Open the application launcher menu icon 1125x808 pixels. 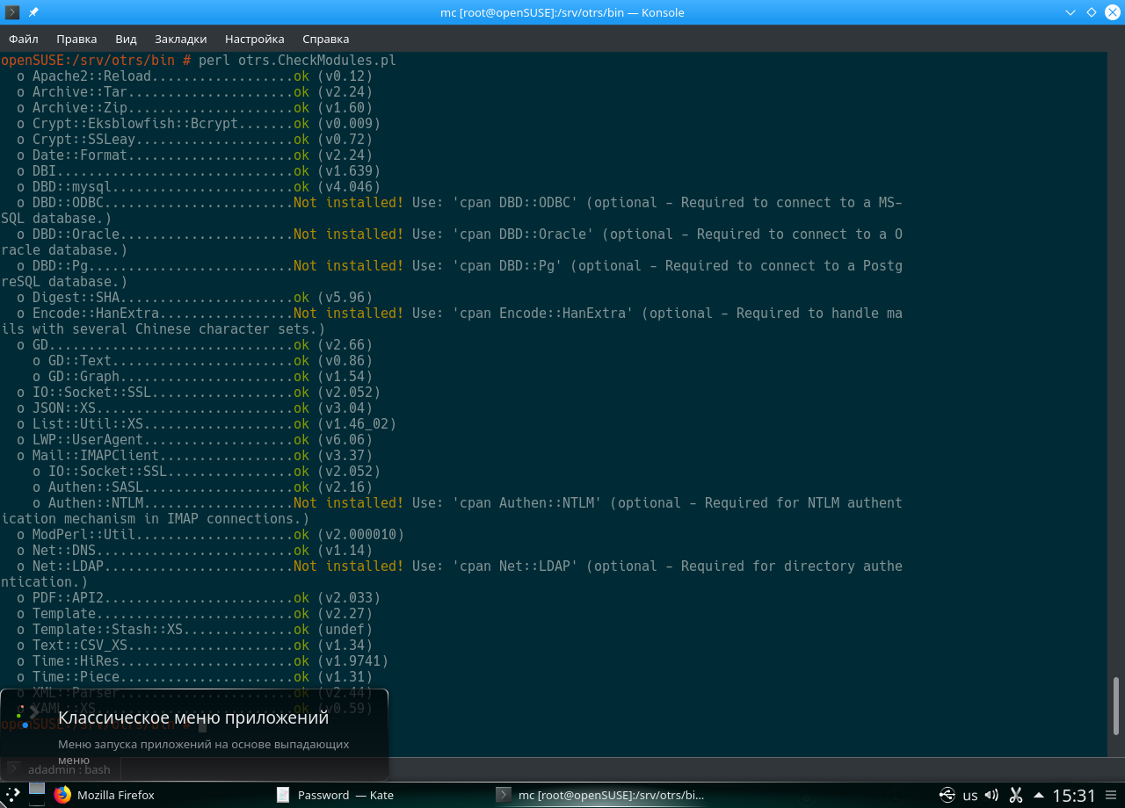pyautogui.click(x=12, y=795)
